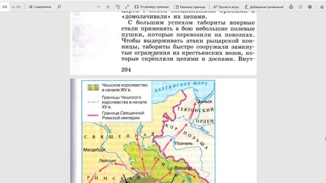Open the Разметка страницы layout options
This screenshot has width=326, height=183.
point(190,7)
